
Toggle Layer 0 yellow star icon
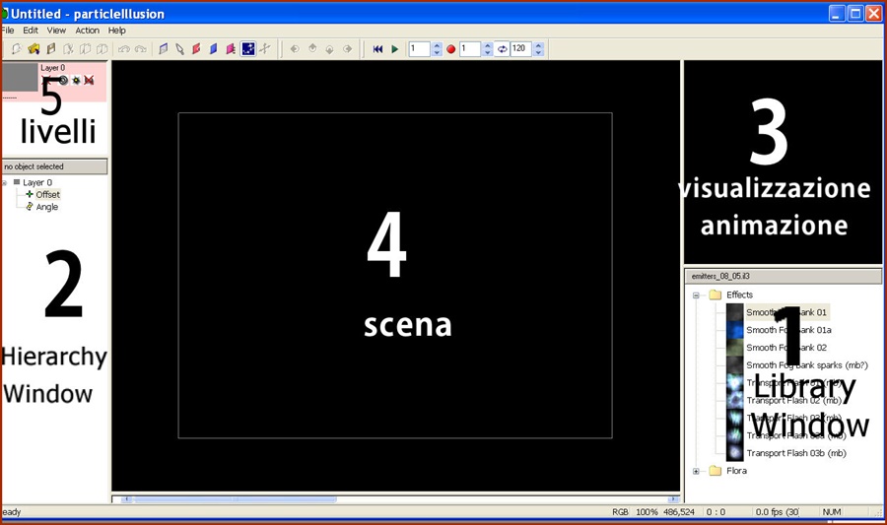pyautogui.click(x=76, y=80)
